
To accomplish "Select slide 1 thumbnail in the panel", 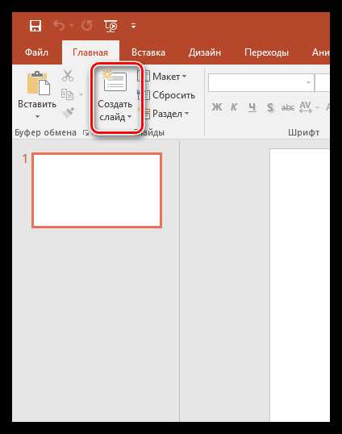I will pyautogui.click(x=97, y=190).
